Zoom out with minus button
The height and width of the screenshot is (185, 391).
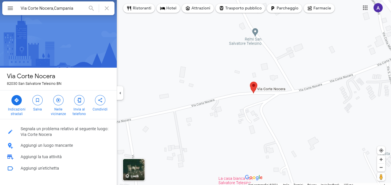381,168
